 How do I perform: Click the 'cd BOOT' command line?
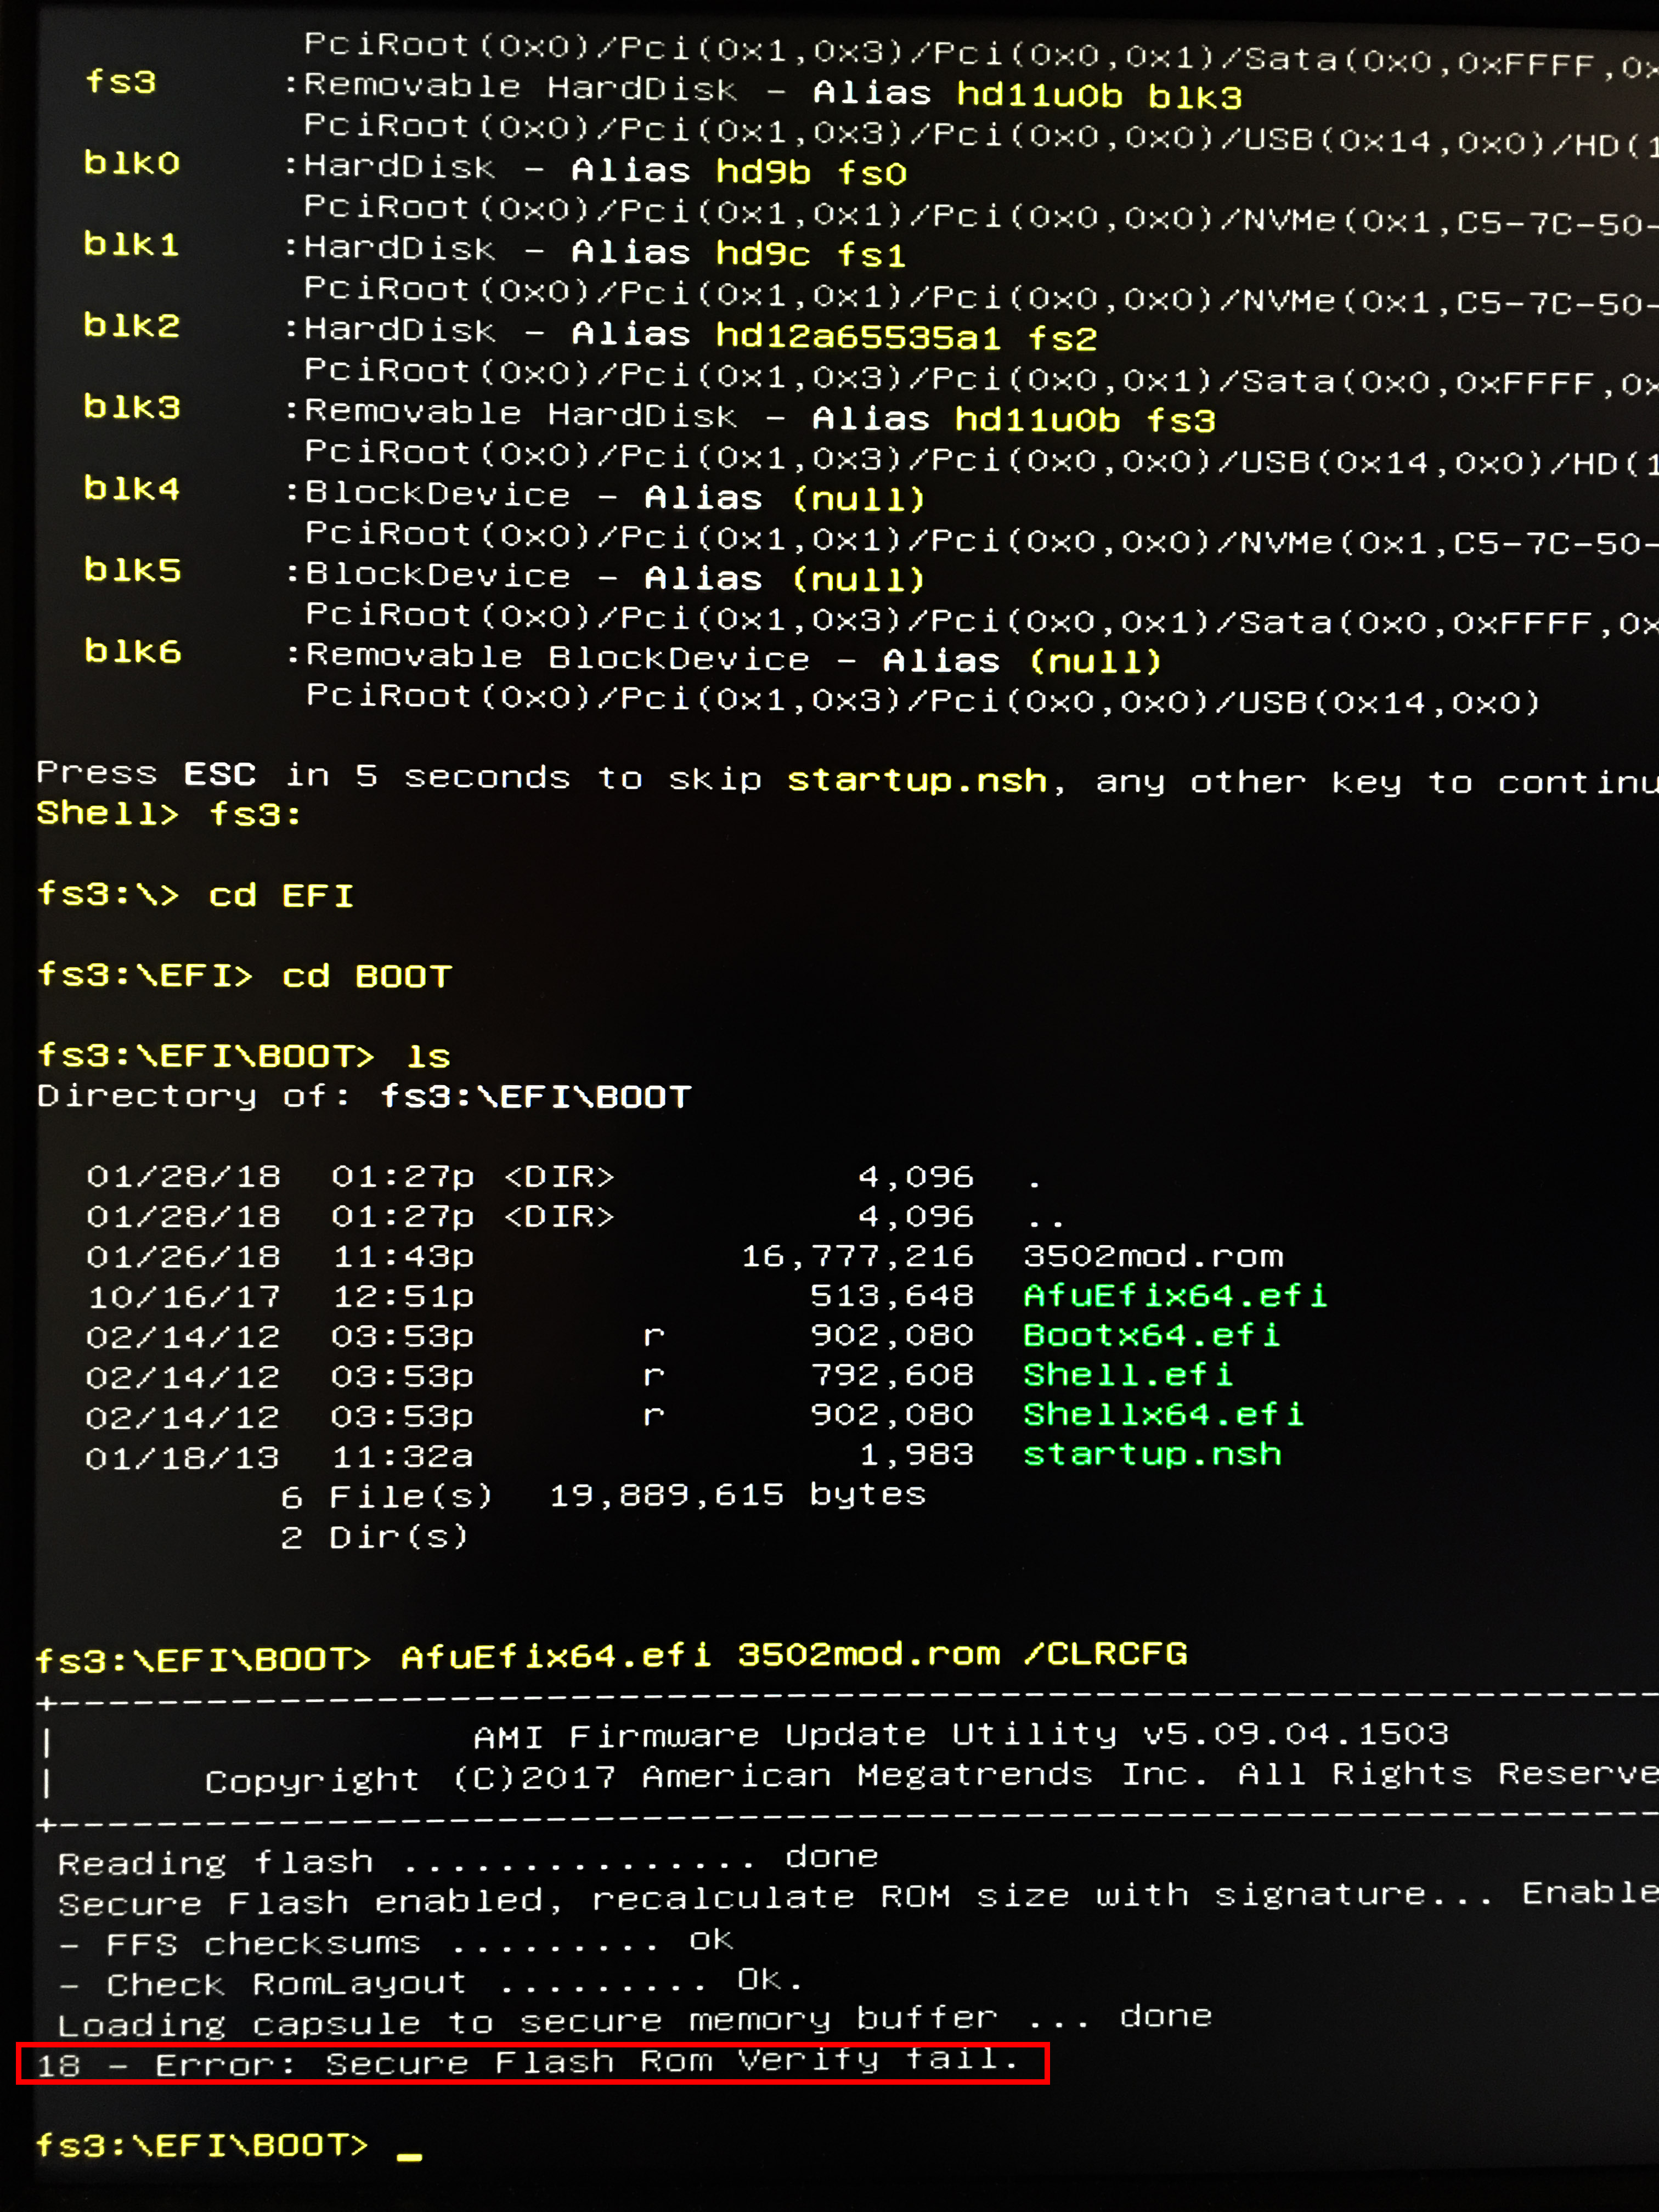coord(366,976)
